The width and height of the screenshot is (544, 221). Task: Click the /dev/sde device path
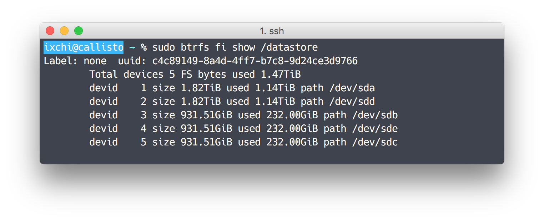(375, 129)
